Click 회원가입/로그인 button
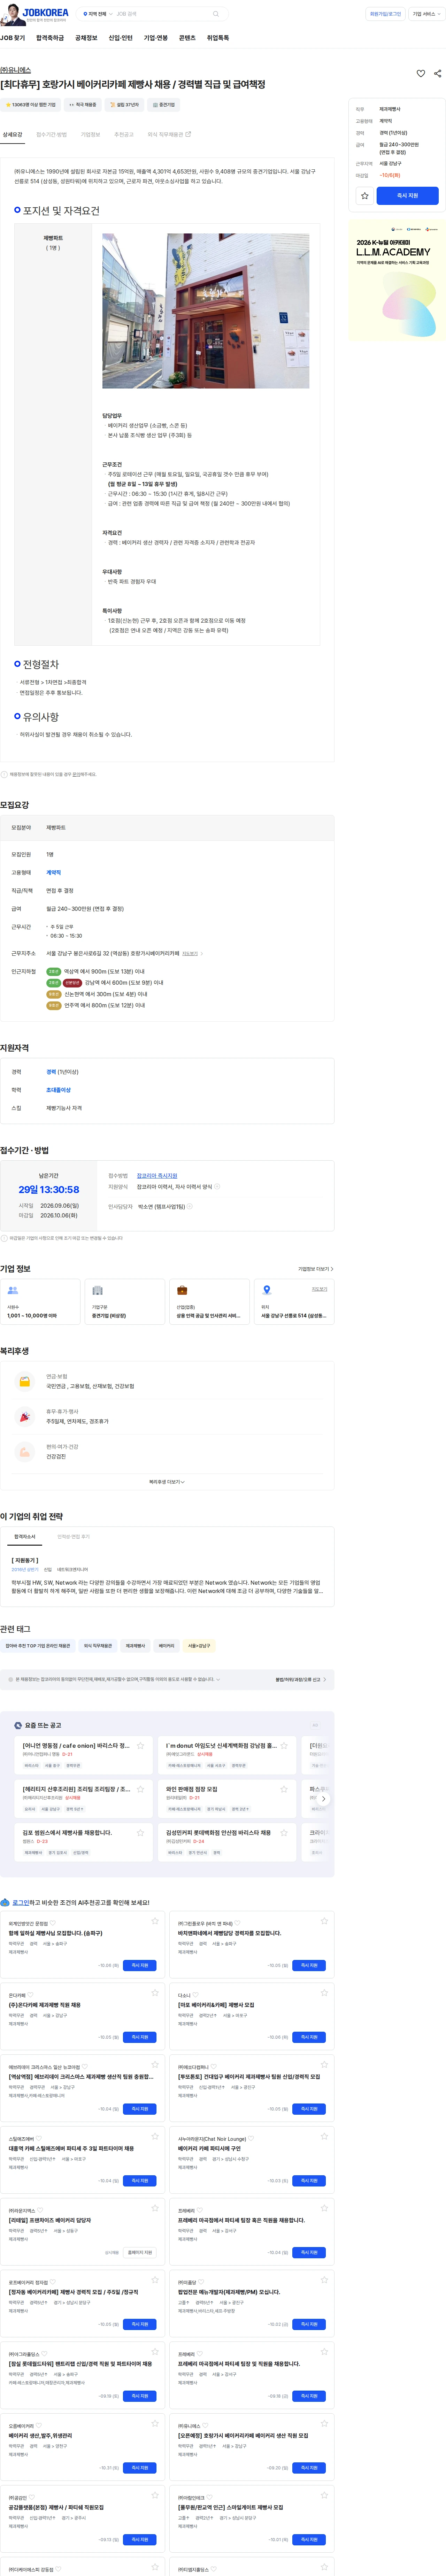 pos(385,14)
